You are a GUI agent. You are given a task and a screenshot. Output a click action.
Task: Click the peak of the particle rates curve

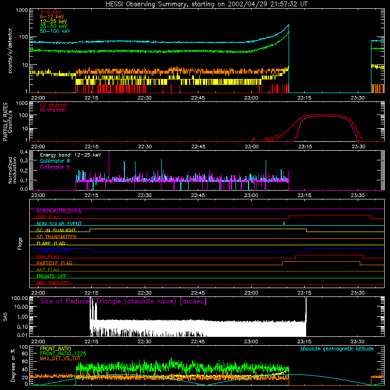click(x=323, y=115)
